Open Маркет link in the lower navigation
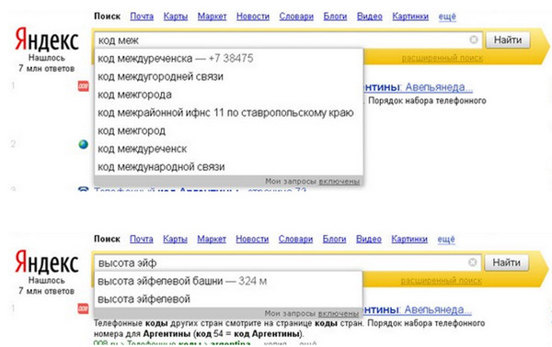 [x=212, y=239]
